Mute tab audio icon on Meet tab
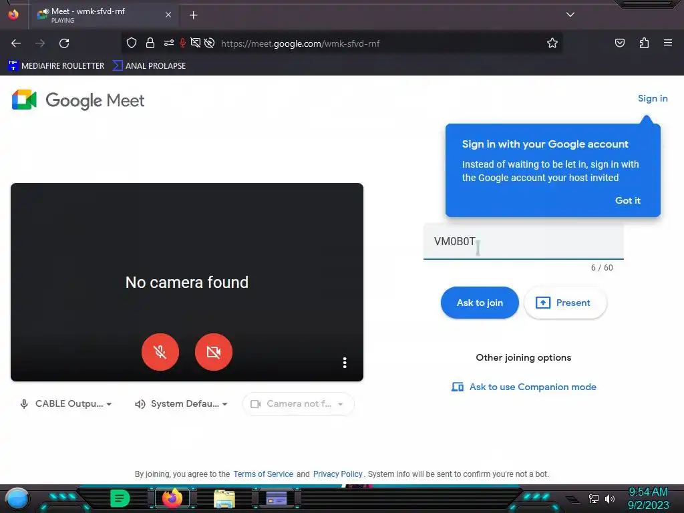 (x=46, y=12)
